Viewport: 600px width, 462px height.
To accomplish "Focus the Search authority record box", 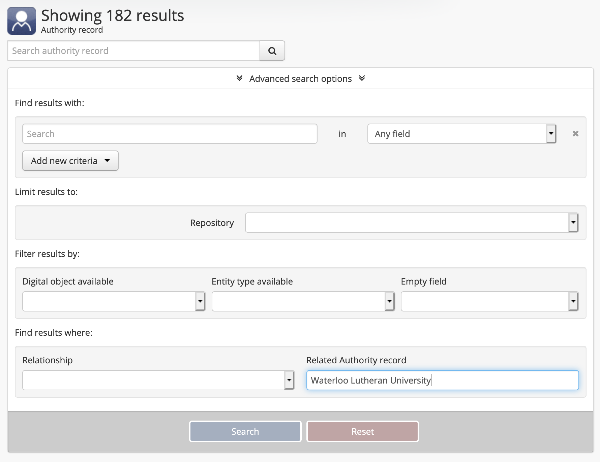I will click(134, 51).
